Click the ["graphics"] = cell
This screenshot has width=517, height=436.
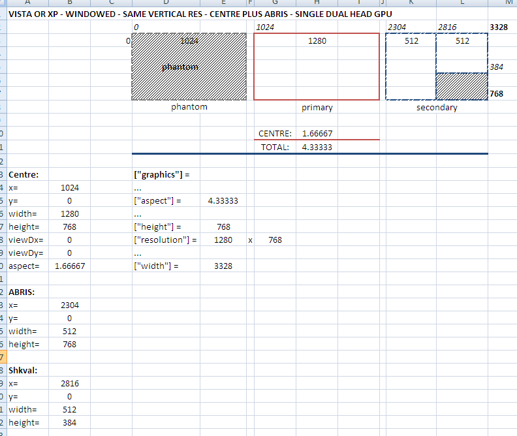coord(166,174)
